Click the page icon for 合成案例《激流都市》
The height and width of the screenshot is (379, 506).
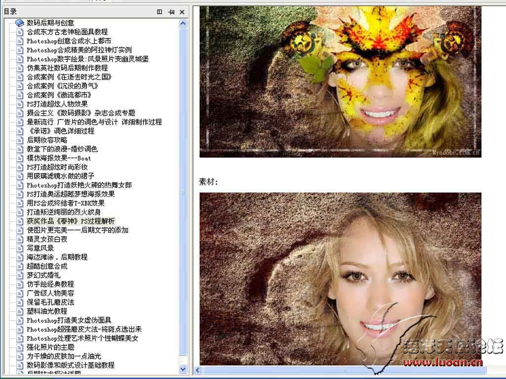point(20,95)
